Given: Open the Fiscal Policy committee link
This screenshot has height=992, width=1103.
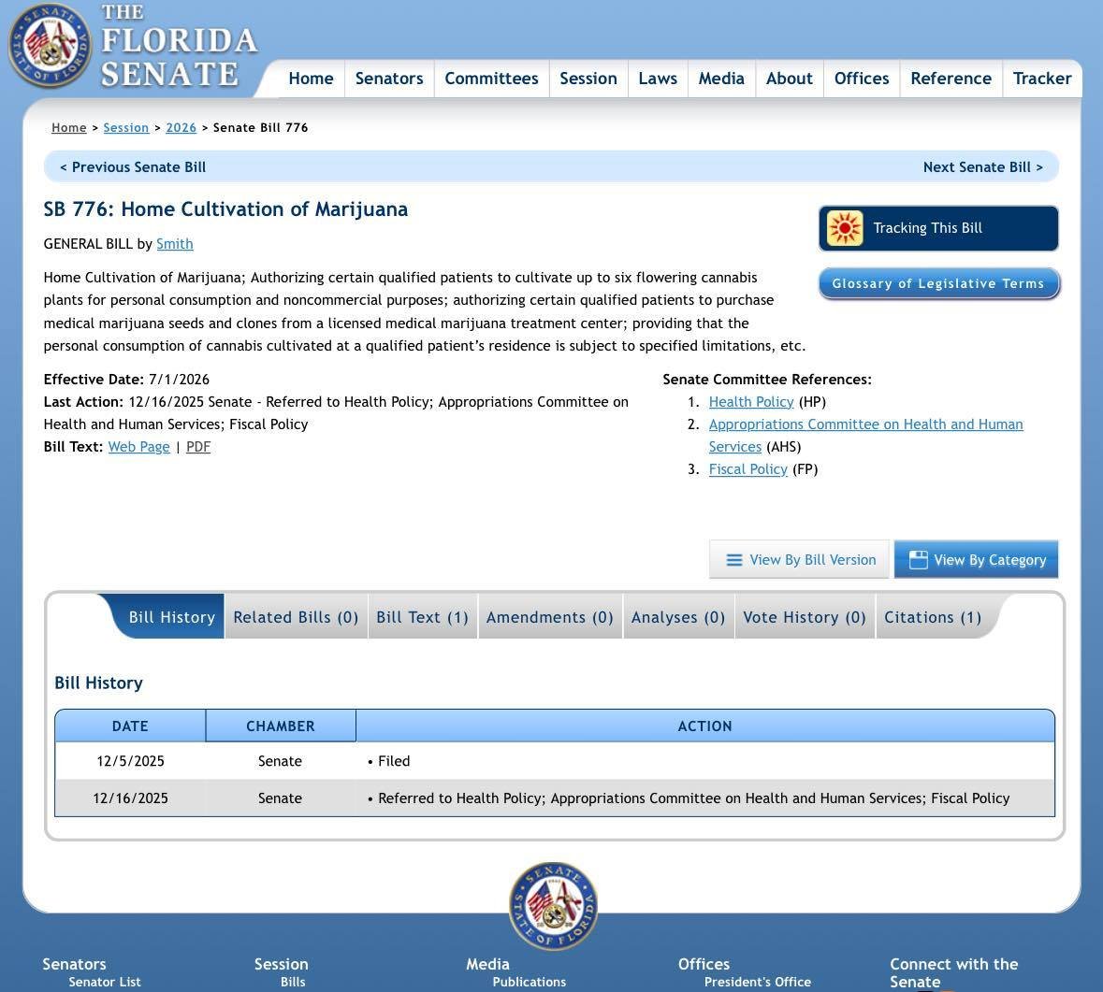Looking at the screenshot, I should tap(747, 469).
